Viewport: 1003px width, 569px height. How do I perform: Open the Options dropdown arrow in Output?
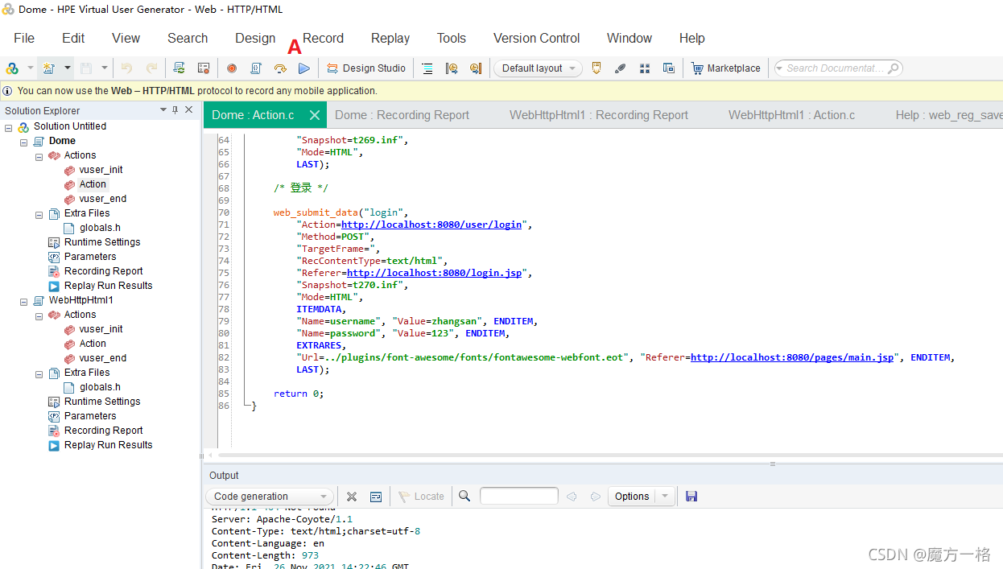[665, 497]
